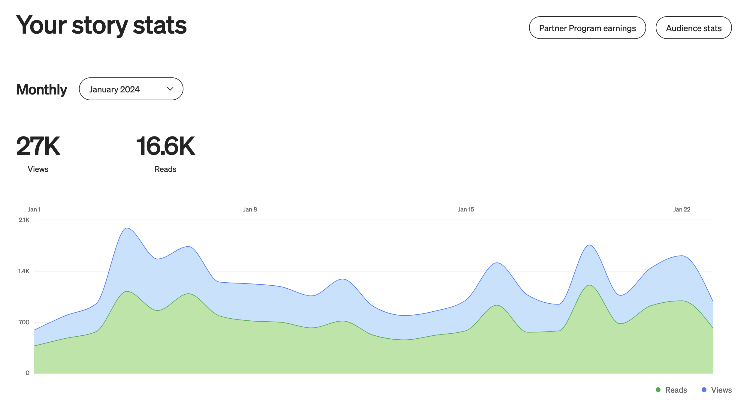Open the January 2024 month dropdown

coord(131,89)
